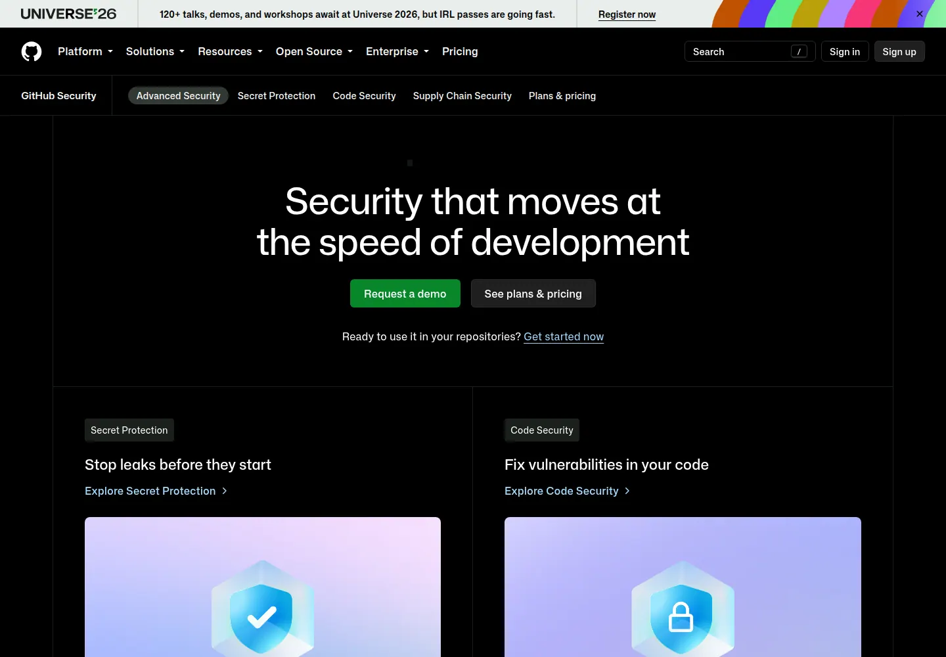Click the Code Security label badge
This screenshot has height=657, width=946.
[x=542, y=430]
